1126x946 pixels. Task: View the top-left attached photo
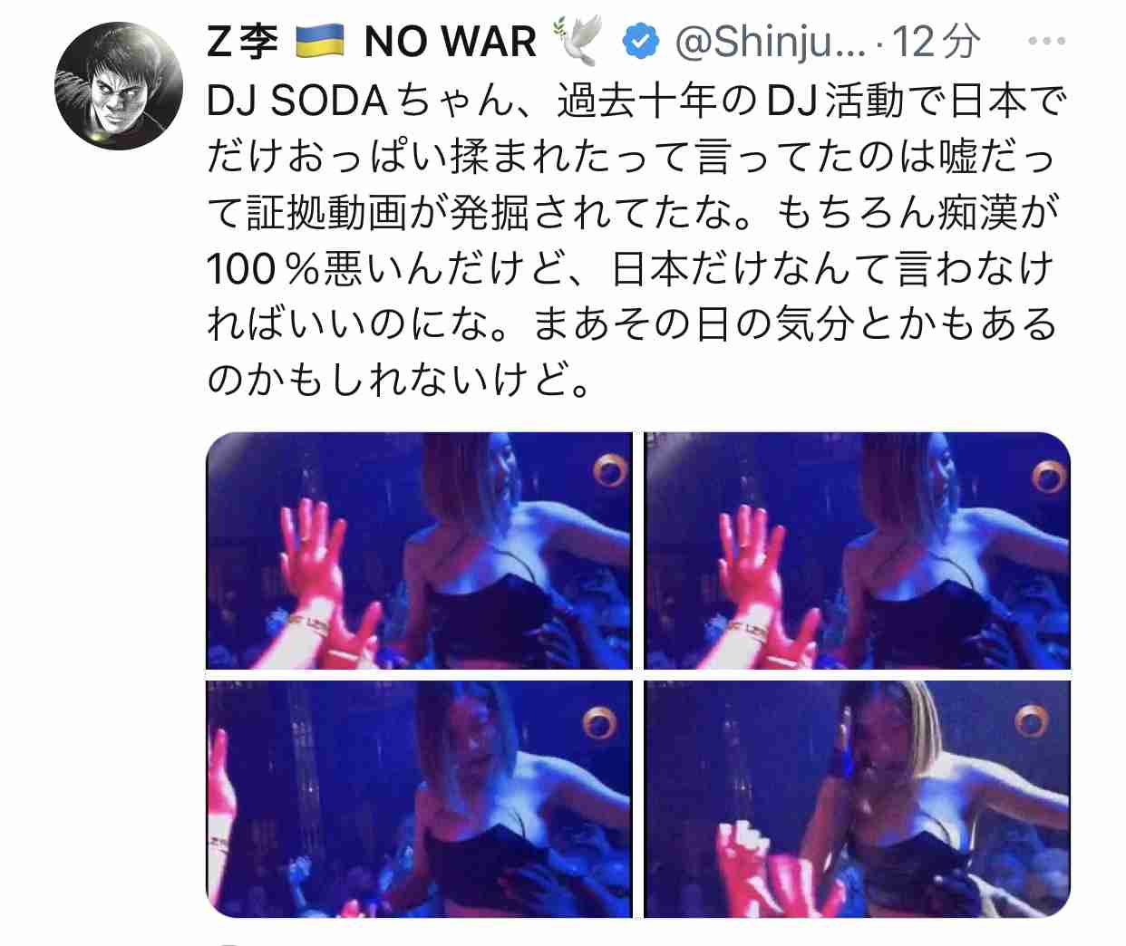pyautogui.click(x=420, y=551)
